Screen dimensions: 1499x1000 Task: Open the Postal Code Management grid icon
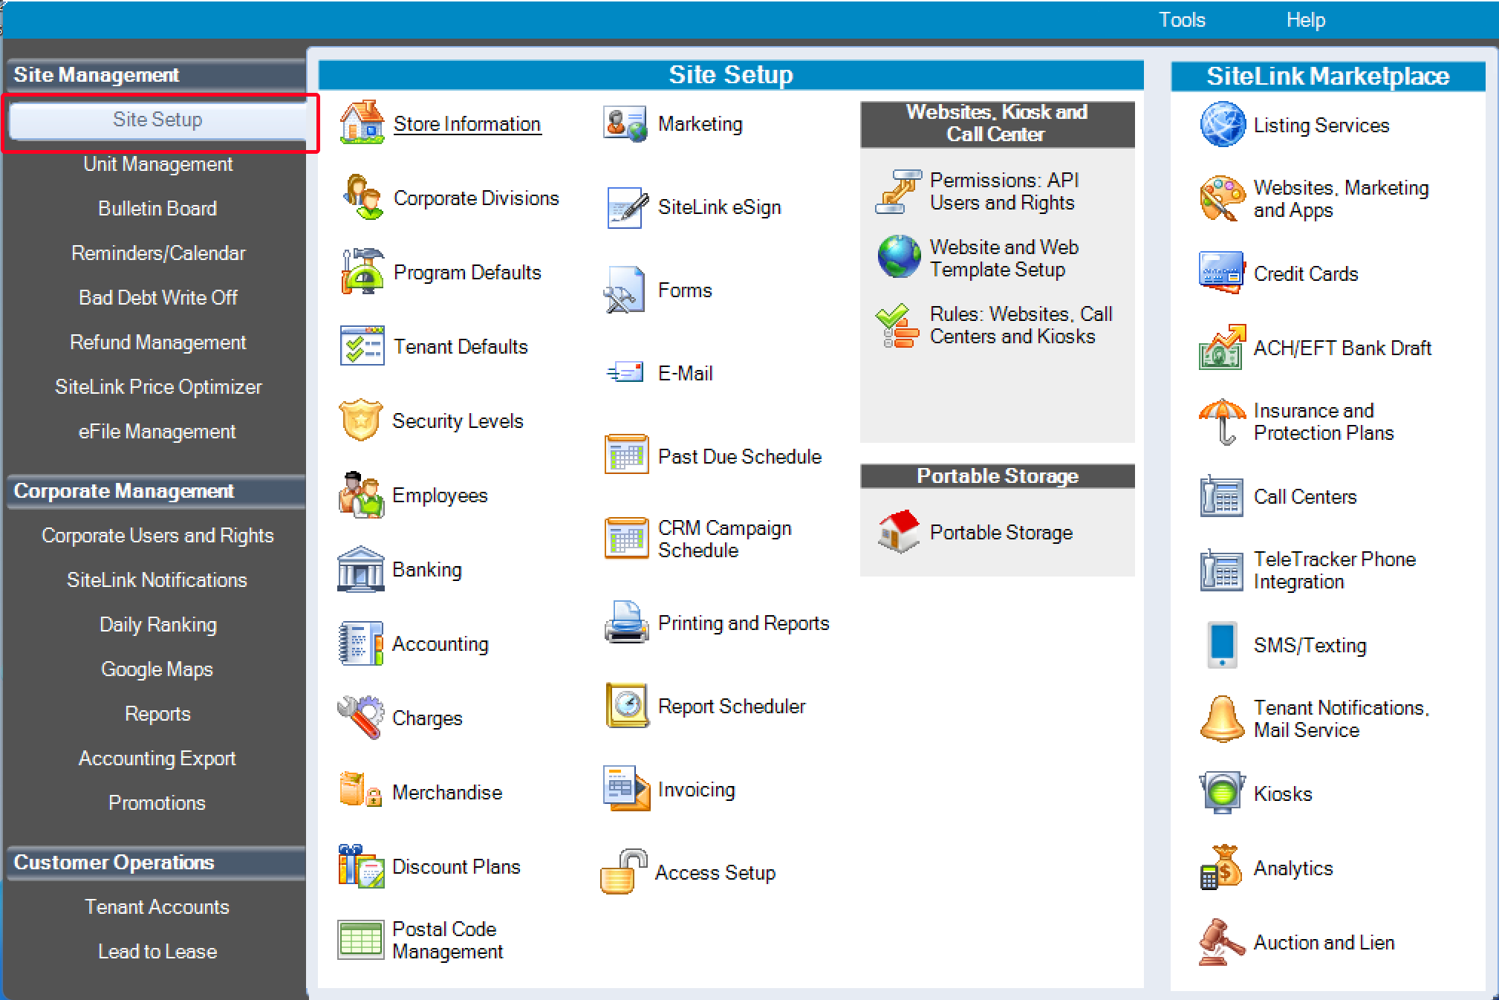pos(360,940)
